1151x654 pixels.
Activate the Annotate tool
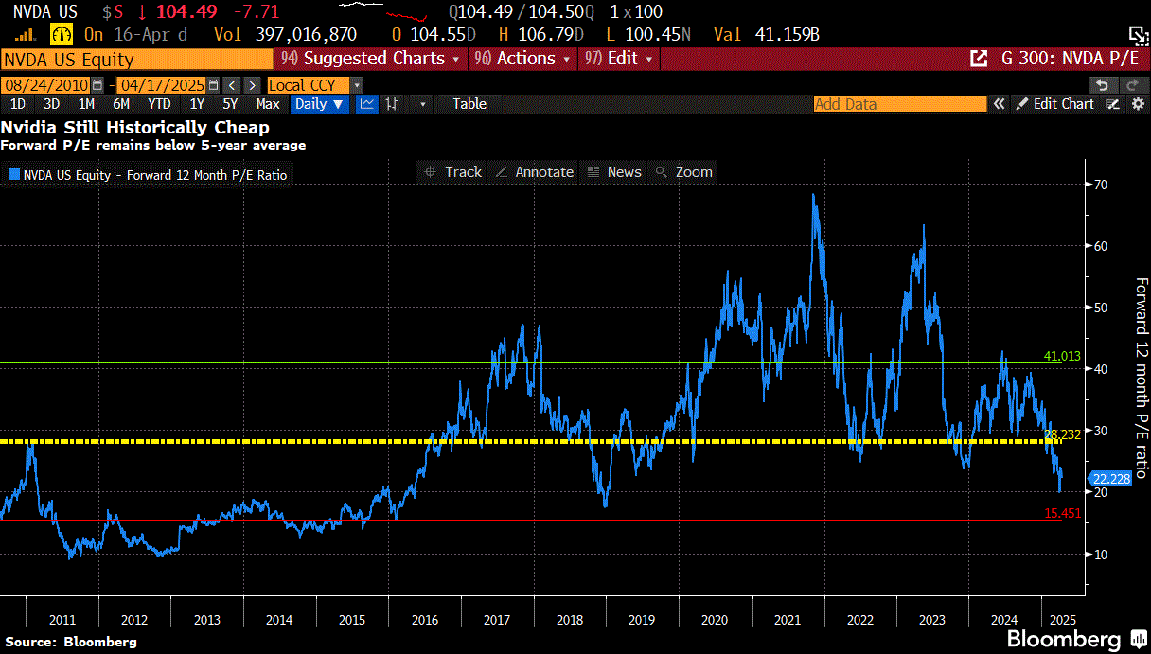tap(535, 171)
